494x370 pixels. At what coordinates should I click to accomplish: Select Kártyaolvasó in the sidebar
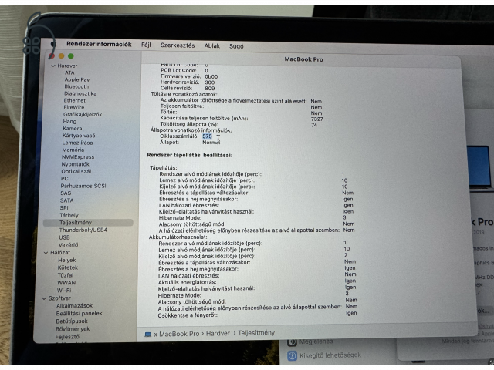tap(79, 136)
